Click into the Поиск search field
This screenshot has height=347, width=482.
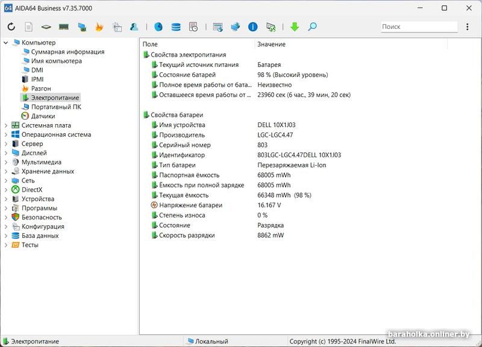tap(419, 27)
